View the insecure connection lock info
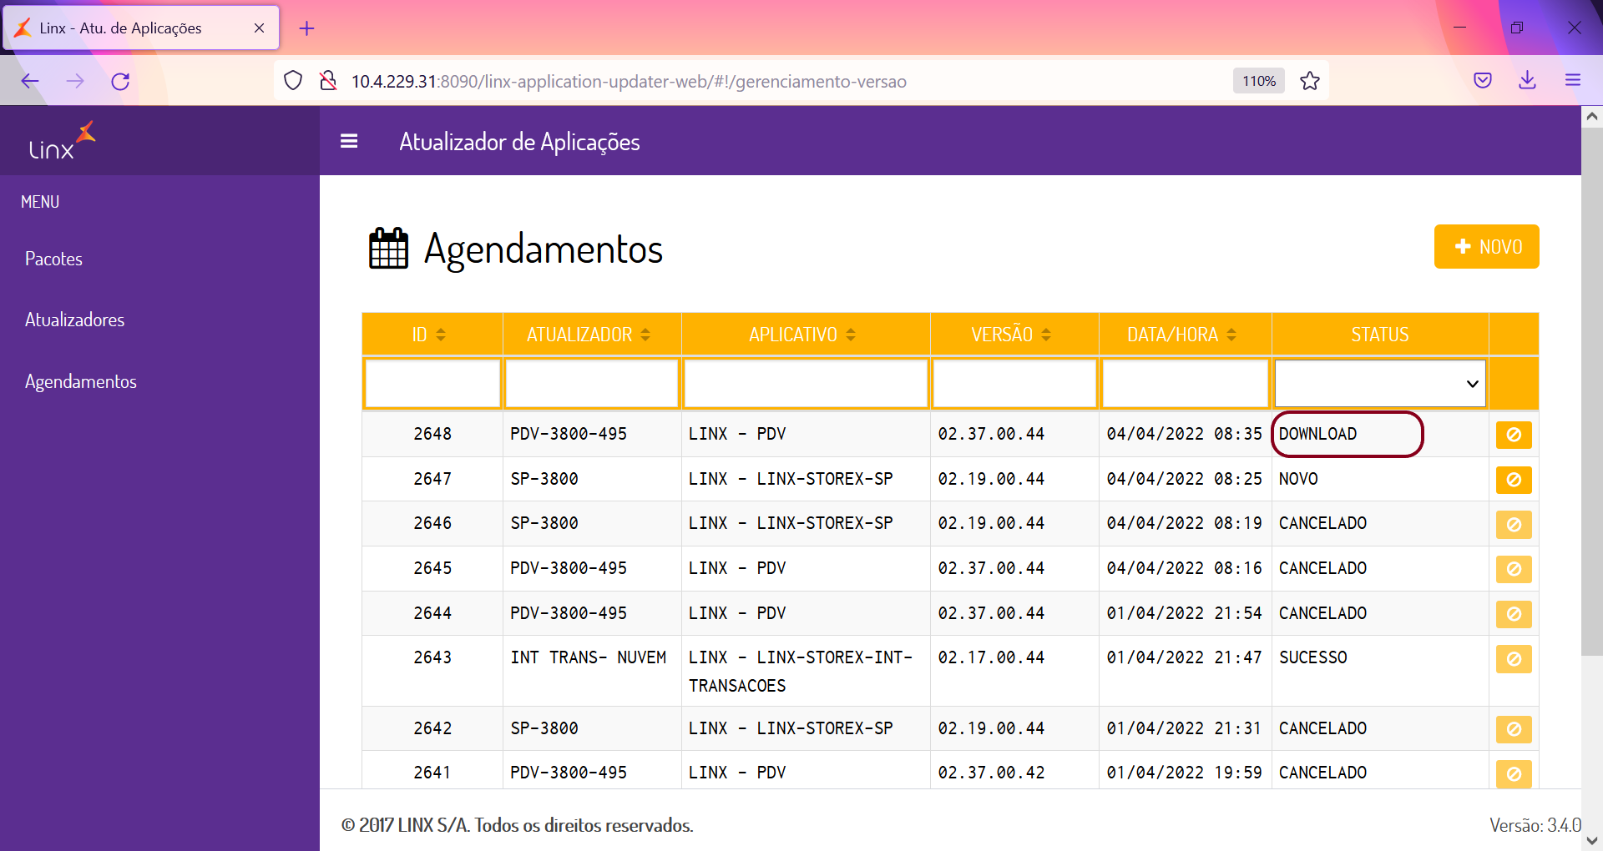The image size is (1603, 851). coord(328,81)
